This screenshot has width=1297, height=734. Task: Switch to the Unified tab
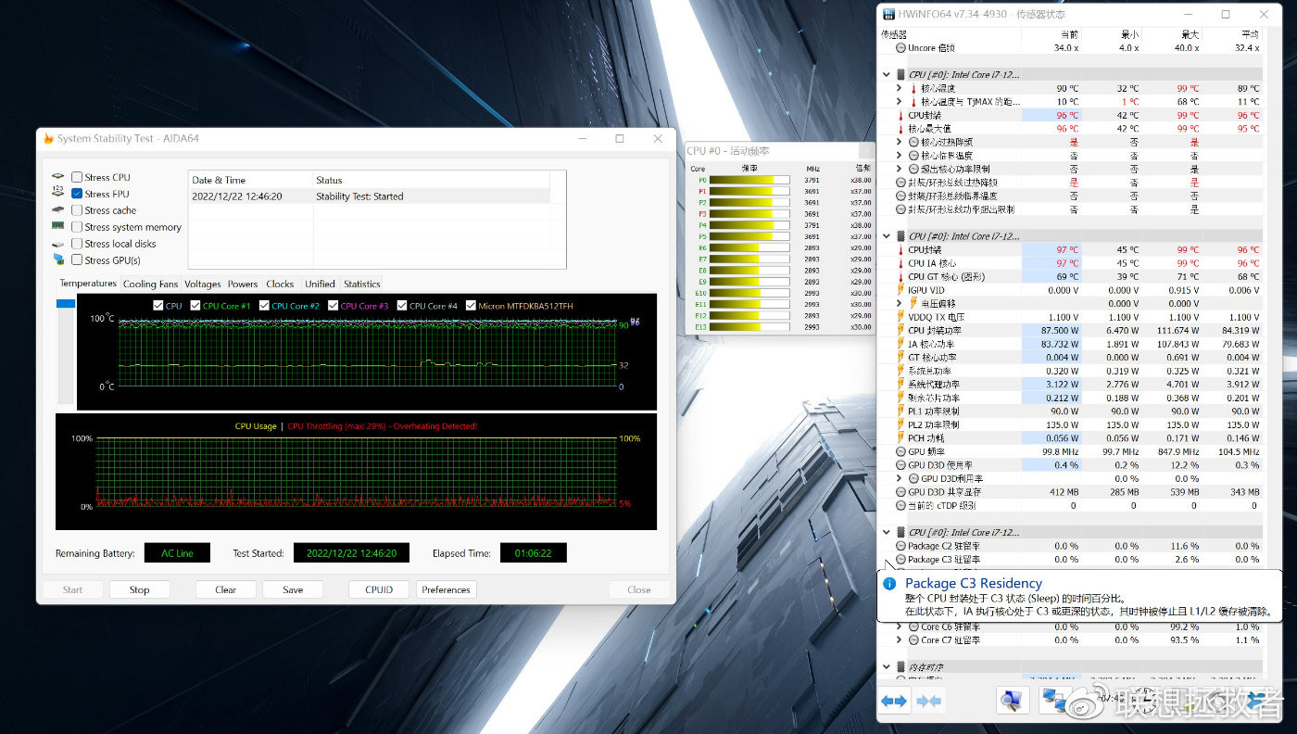pos(320,285)
